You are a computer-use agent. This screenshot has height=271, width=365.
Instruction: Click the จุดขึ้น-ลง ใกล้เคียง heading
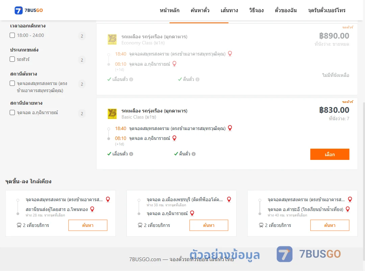[28, 181]
